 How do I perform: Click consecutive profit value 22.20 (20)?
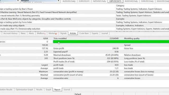click(x=114, y=75)
